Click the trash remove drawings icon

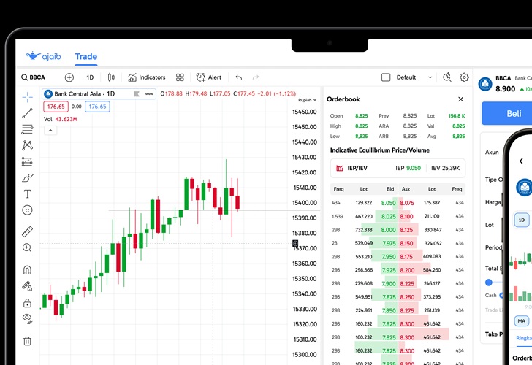28,341
